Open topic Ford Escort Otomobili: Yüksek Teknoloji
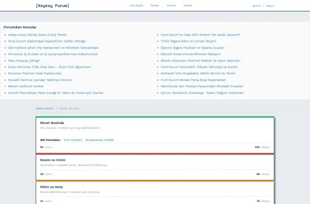 pyautogui.click(x=199, y=67)
